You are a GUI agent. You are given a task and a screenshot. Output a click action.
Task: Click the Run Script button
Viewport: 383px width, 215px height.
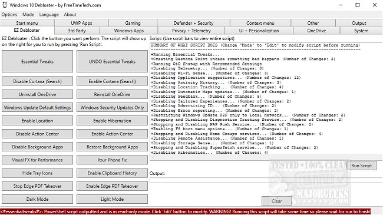pos(362,166)
